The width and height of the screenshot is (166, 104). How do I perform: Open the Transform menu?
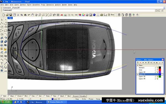36,5
